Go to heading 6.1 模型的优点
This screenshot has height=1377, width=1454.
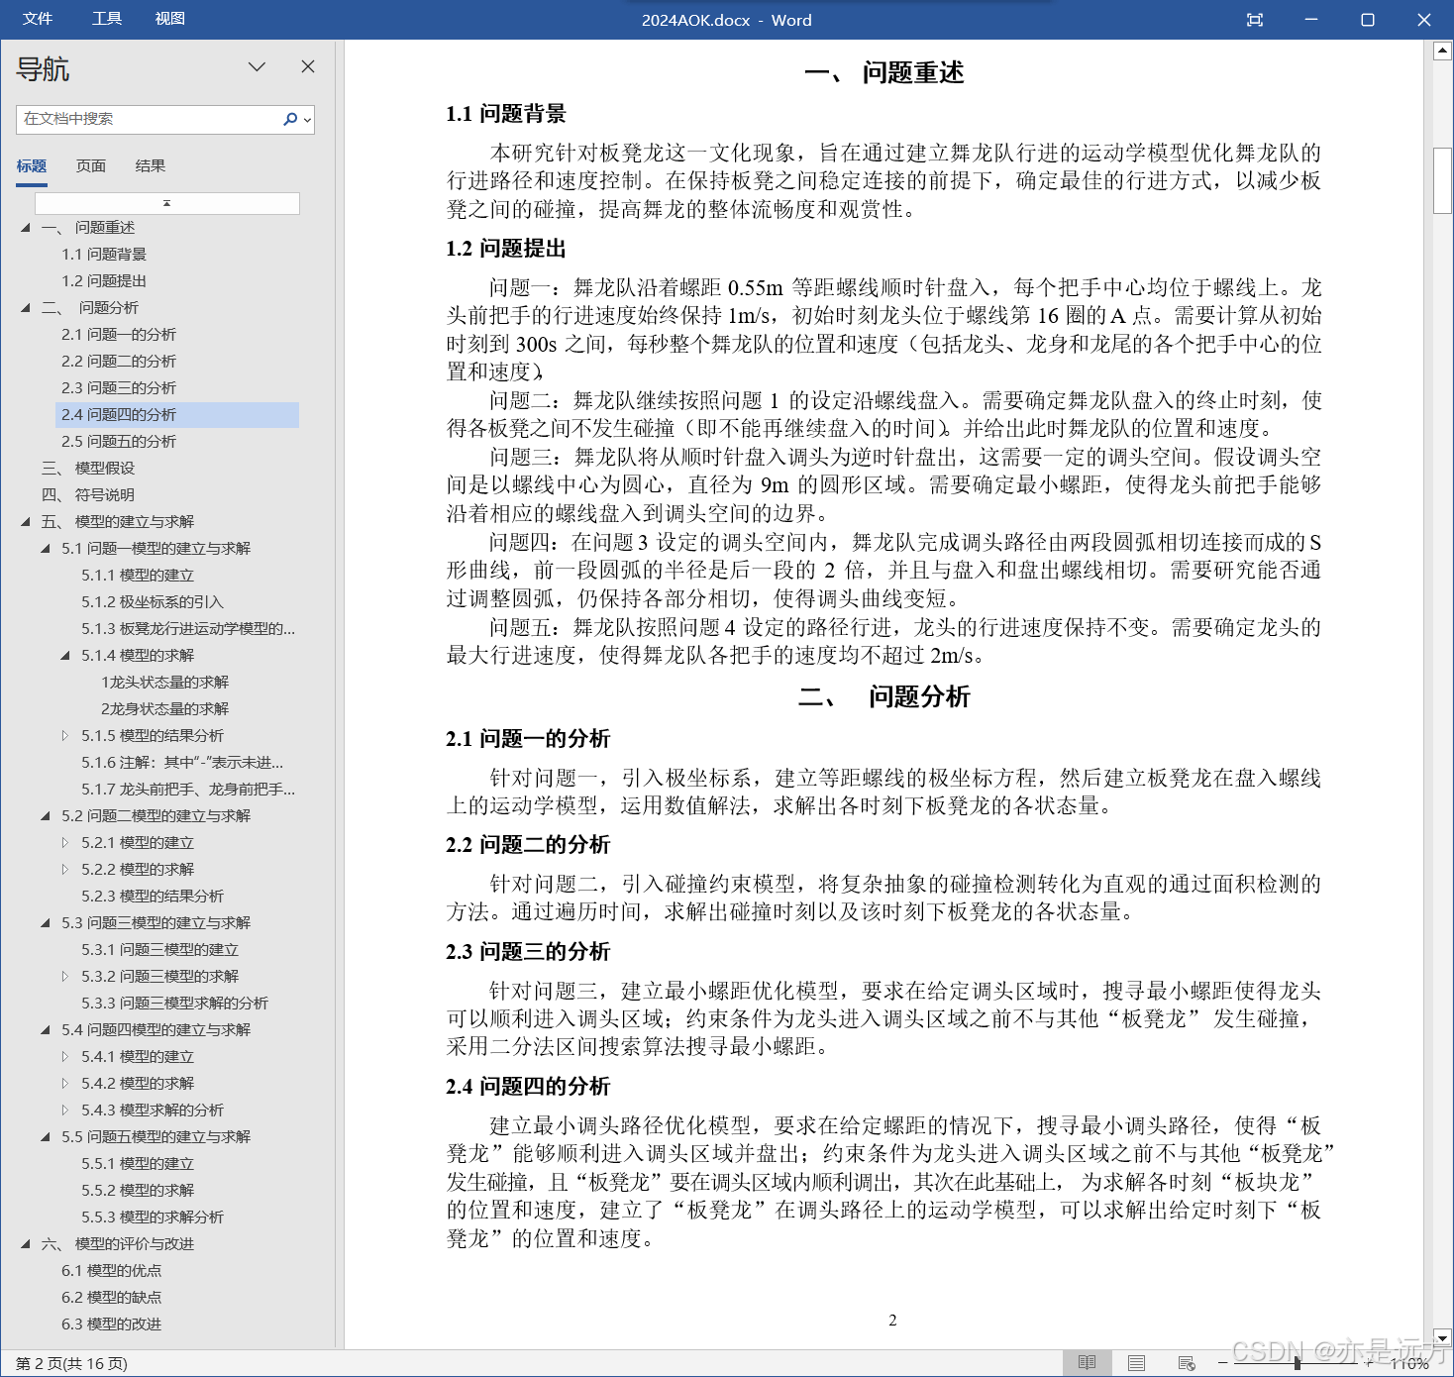pos(111,1271)
